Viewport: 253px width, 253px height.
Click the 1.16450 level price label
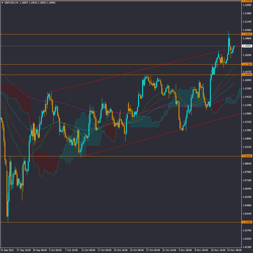point(247,75)
